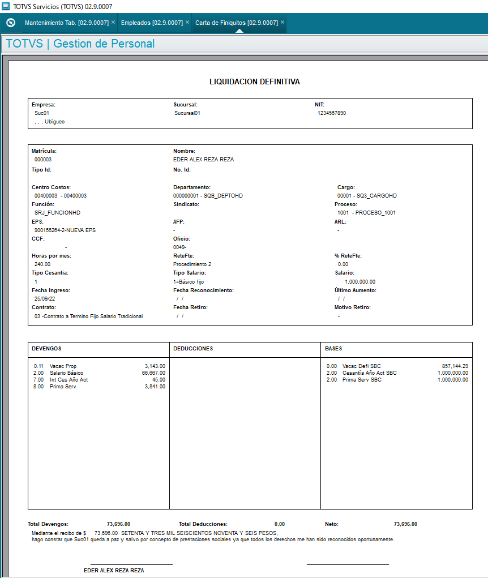
Task: Click the Neto amount 73,696.00
Action: [x=405, y=524]
